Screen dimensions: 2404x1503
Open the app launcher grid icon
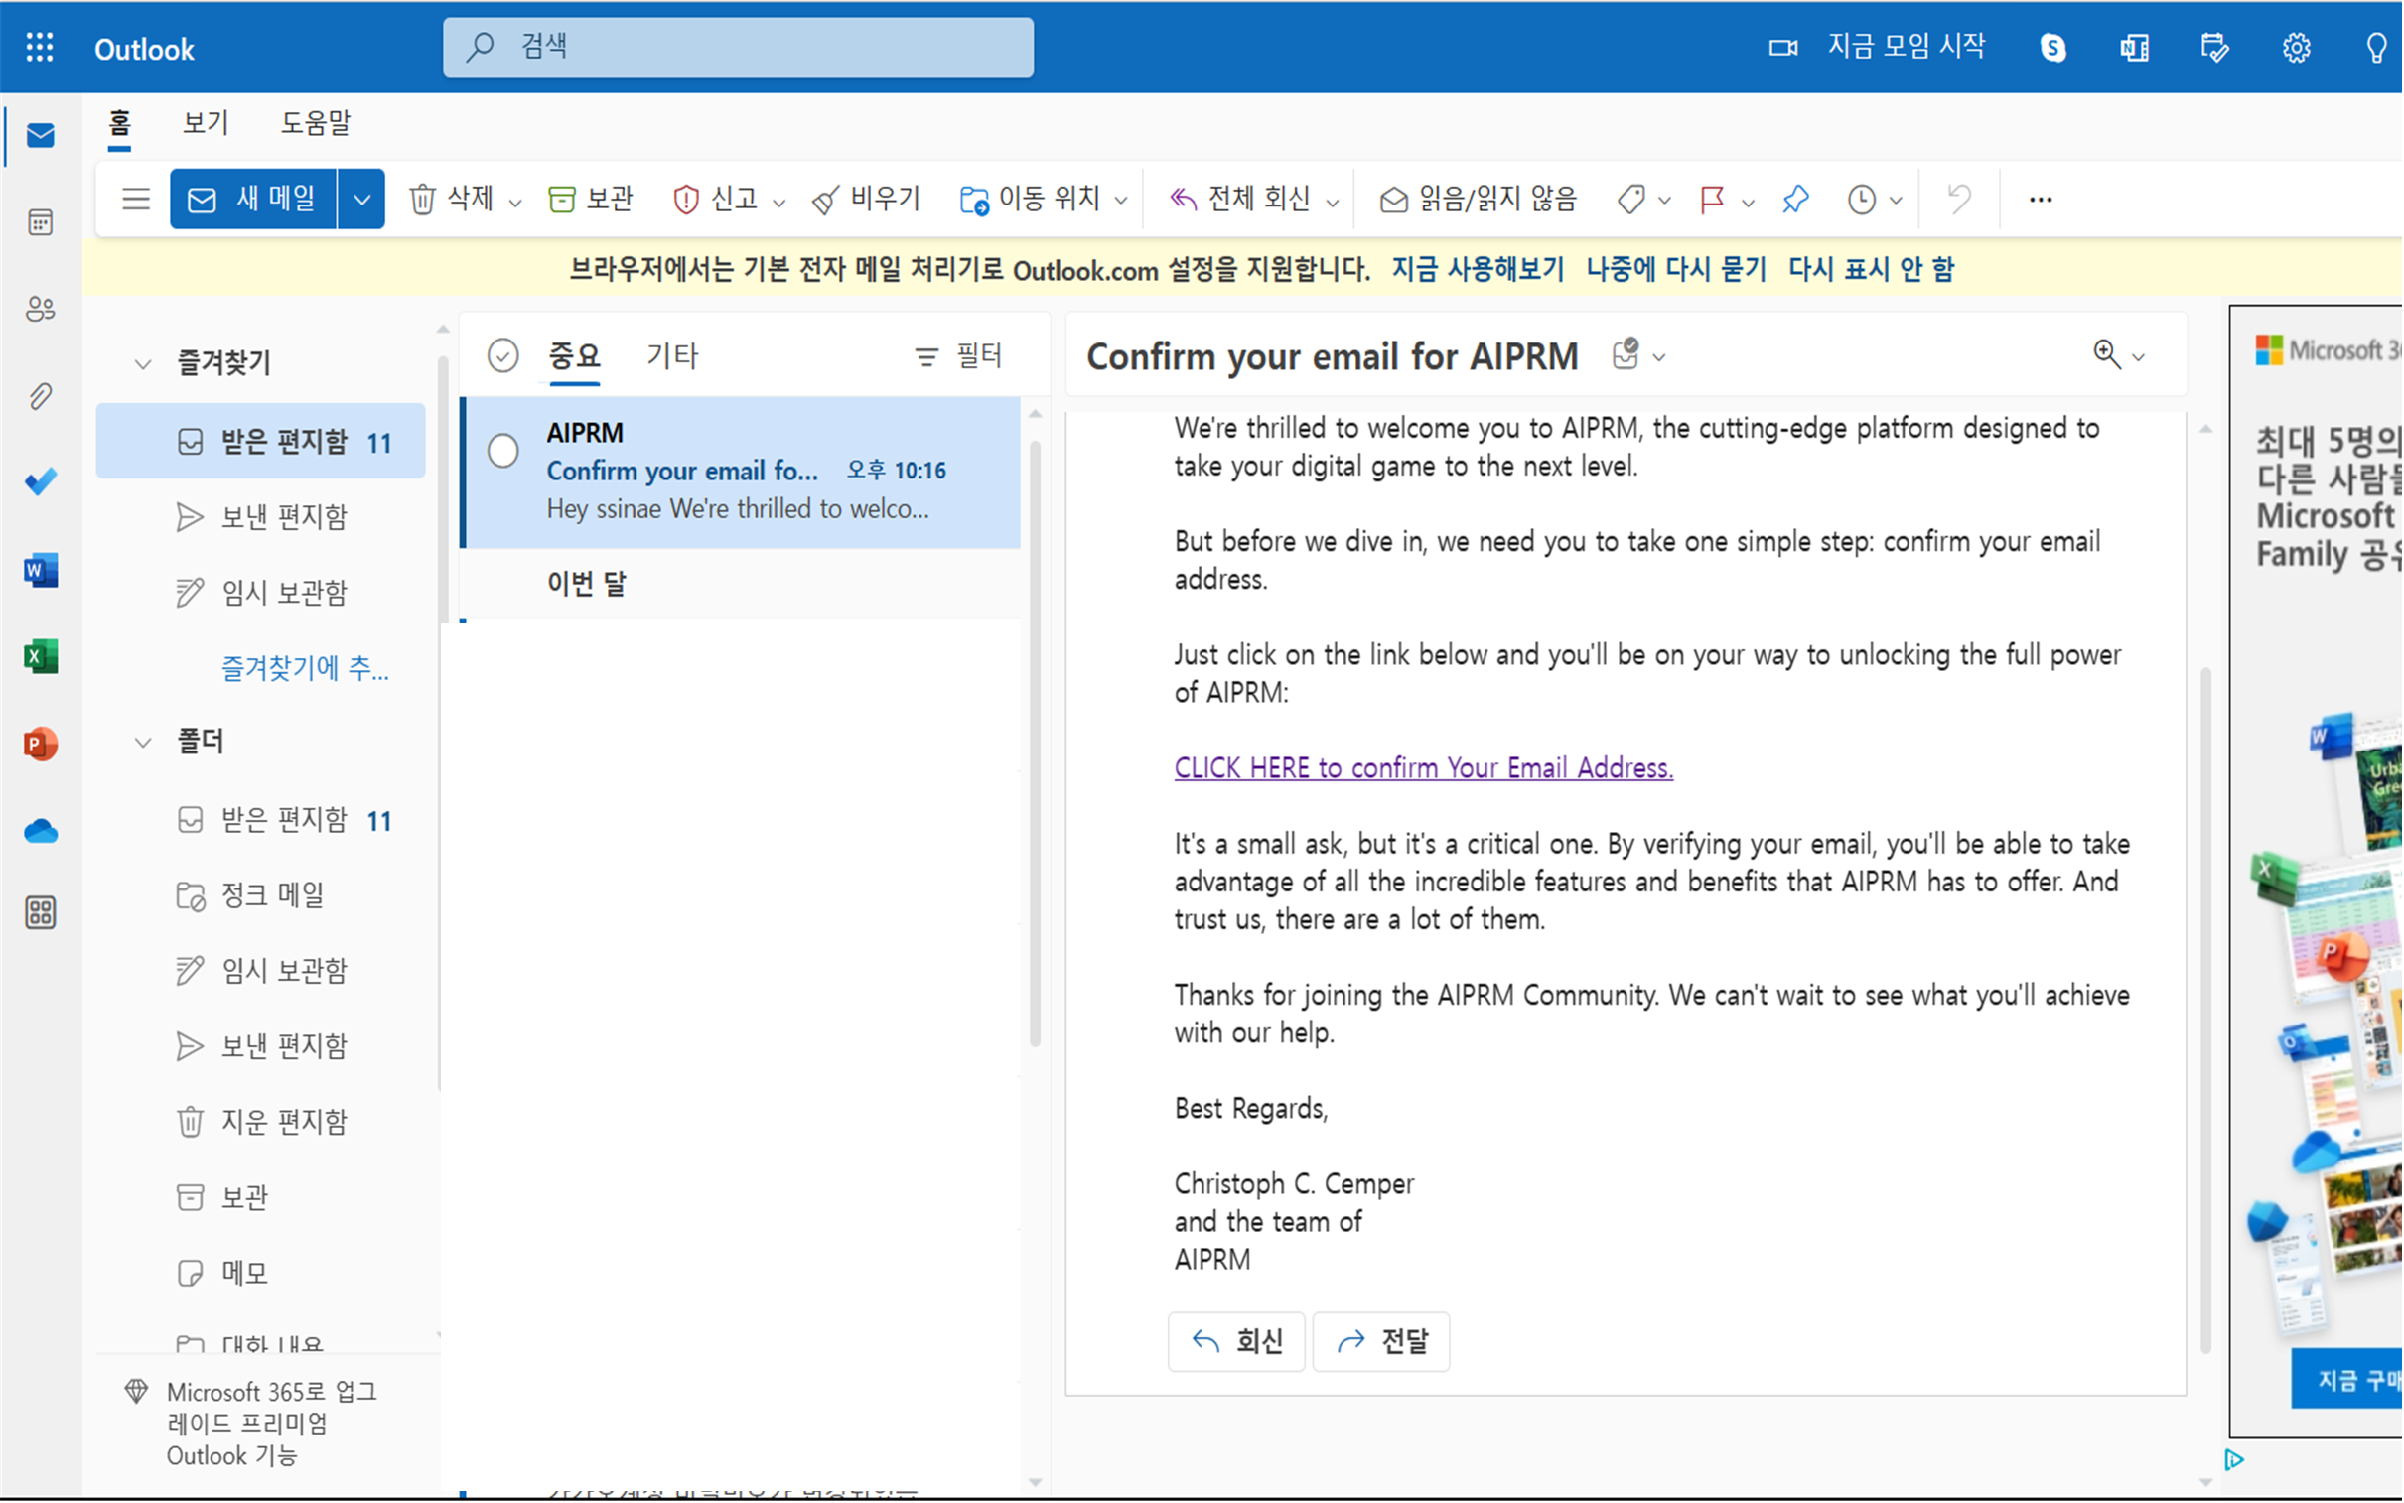(x=40, y=48)
